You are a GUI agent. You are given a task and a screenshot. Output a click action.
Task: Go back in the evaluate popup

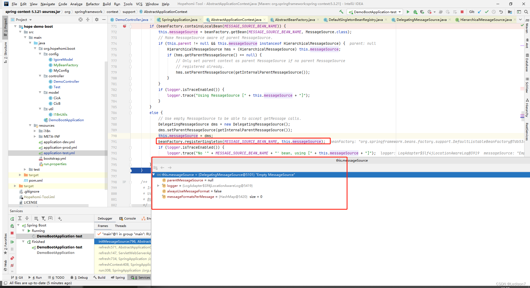pos(162,168)
